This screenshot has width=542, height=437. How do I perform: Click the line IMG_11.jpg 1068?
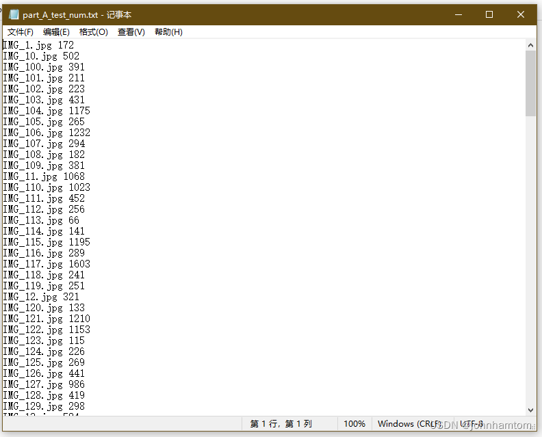pyautogui.click(x=44, y=176)
